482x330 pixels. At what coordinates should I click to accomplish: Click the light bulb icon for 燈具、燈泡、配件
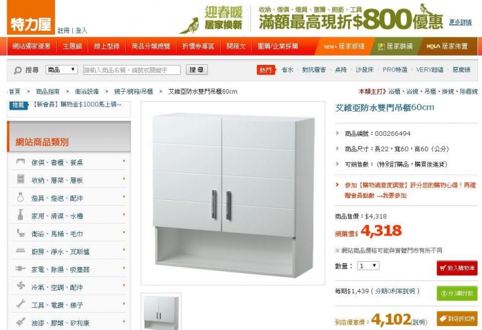[x=20, y=197]
